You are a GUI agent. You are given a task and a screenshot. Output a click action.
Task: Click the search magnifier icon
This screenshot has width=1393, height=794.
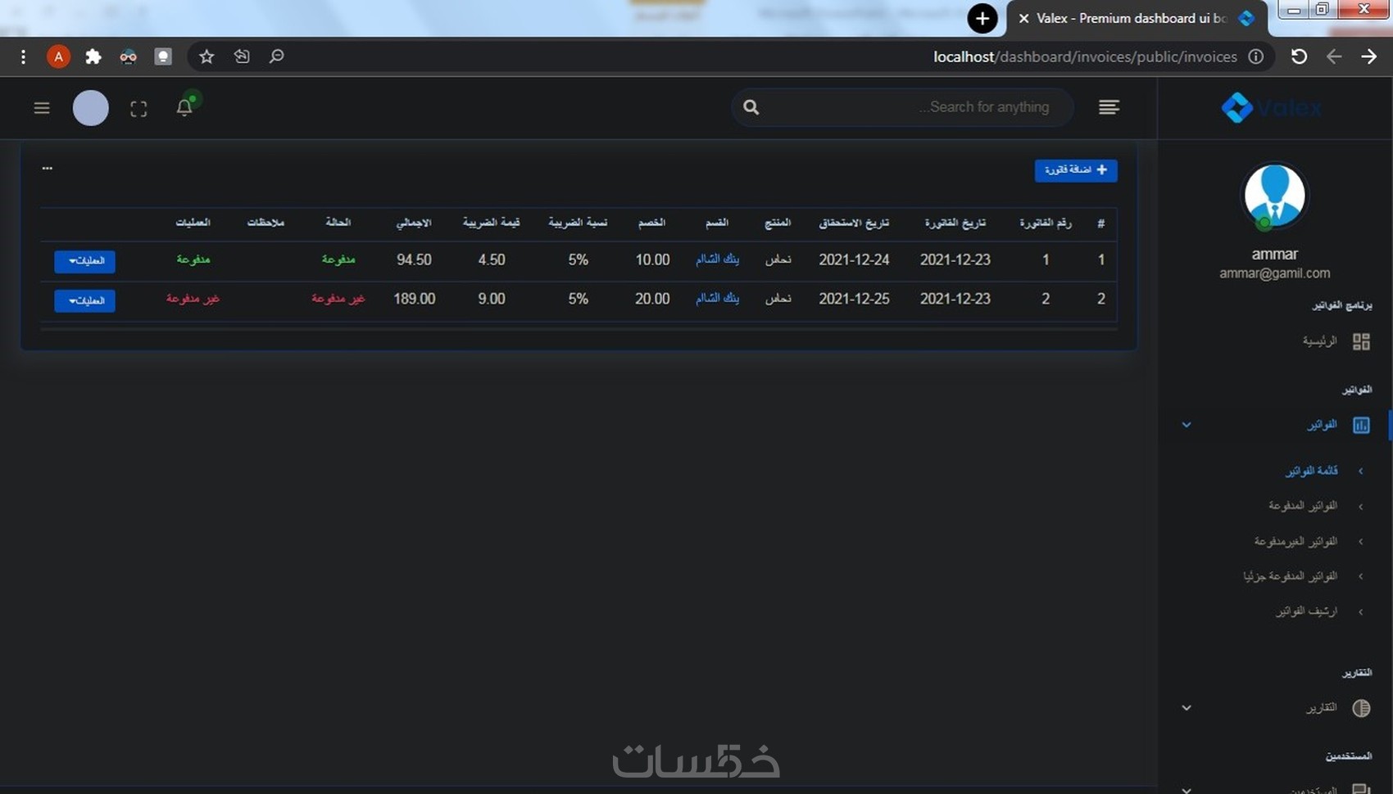[x=751, y=107]
